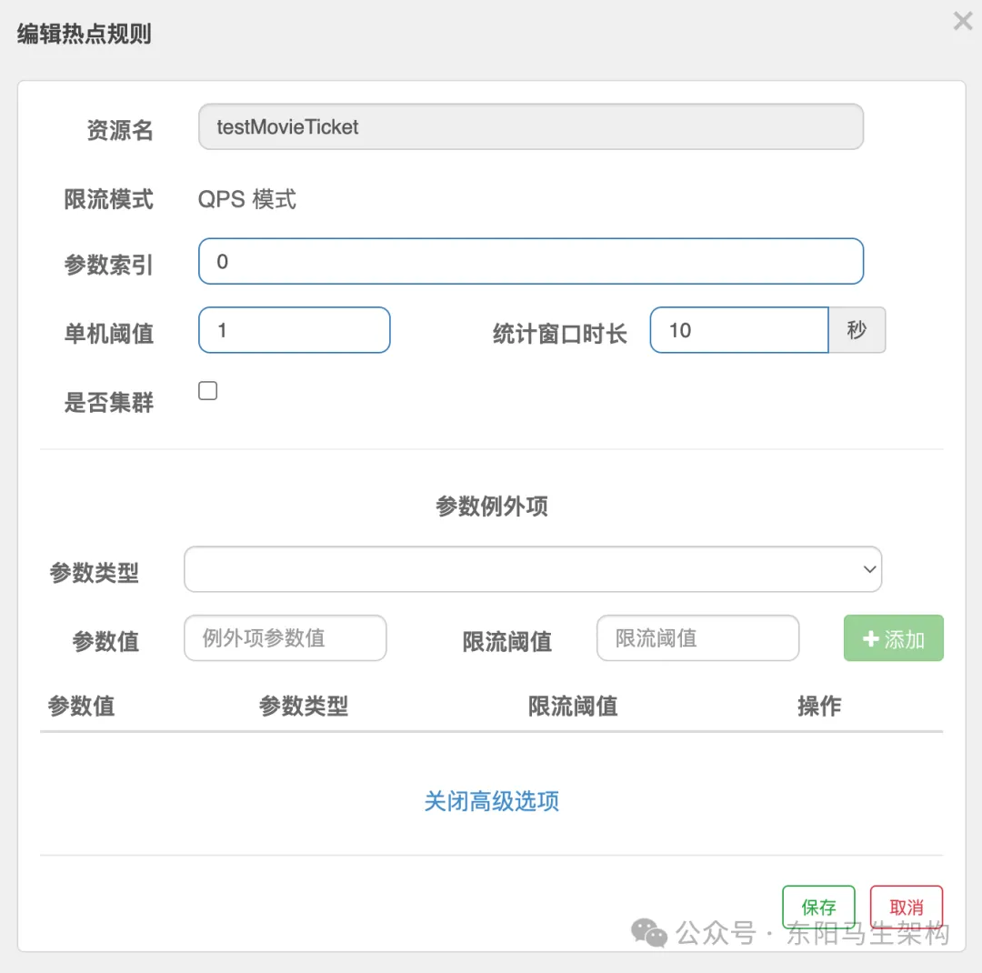The height and width of the screenshot is (973, 982).
Task: Close the 编辑热点规则 dialog with the X
Action: pos(962,21)
